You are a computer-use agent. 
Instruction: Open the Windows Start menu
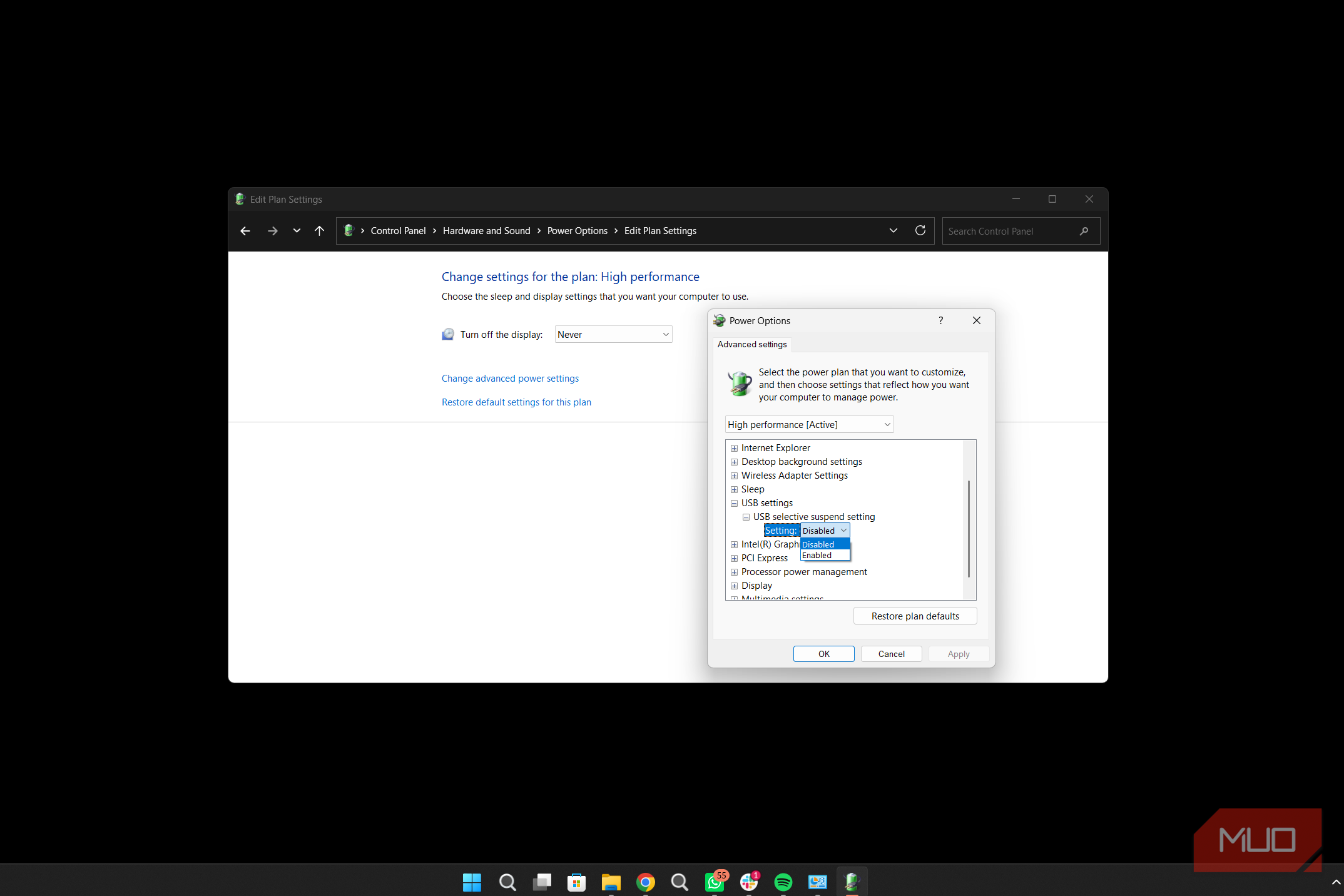point(472,882)
